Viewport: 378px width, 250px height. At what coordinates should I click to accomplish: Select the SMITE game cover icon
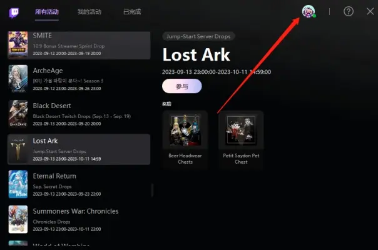18,45
